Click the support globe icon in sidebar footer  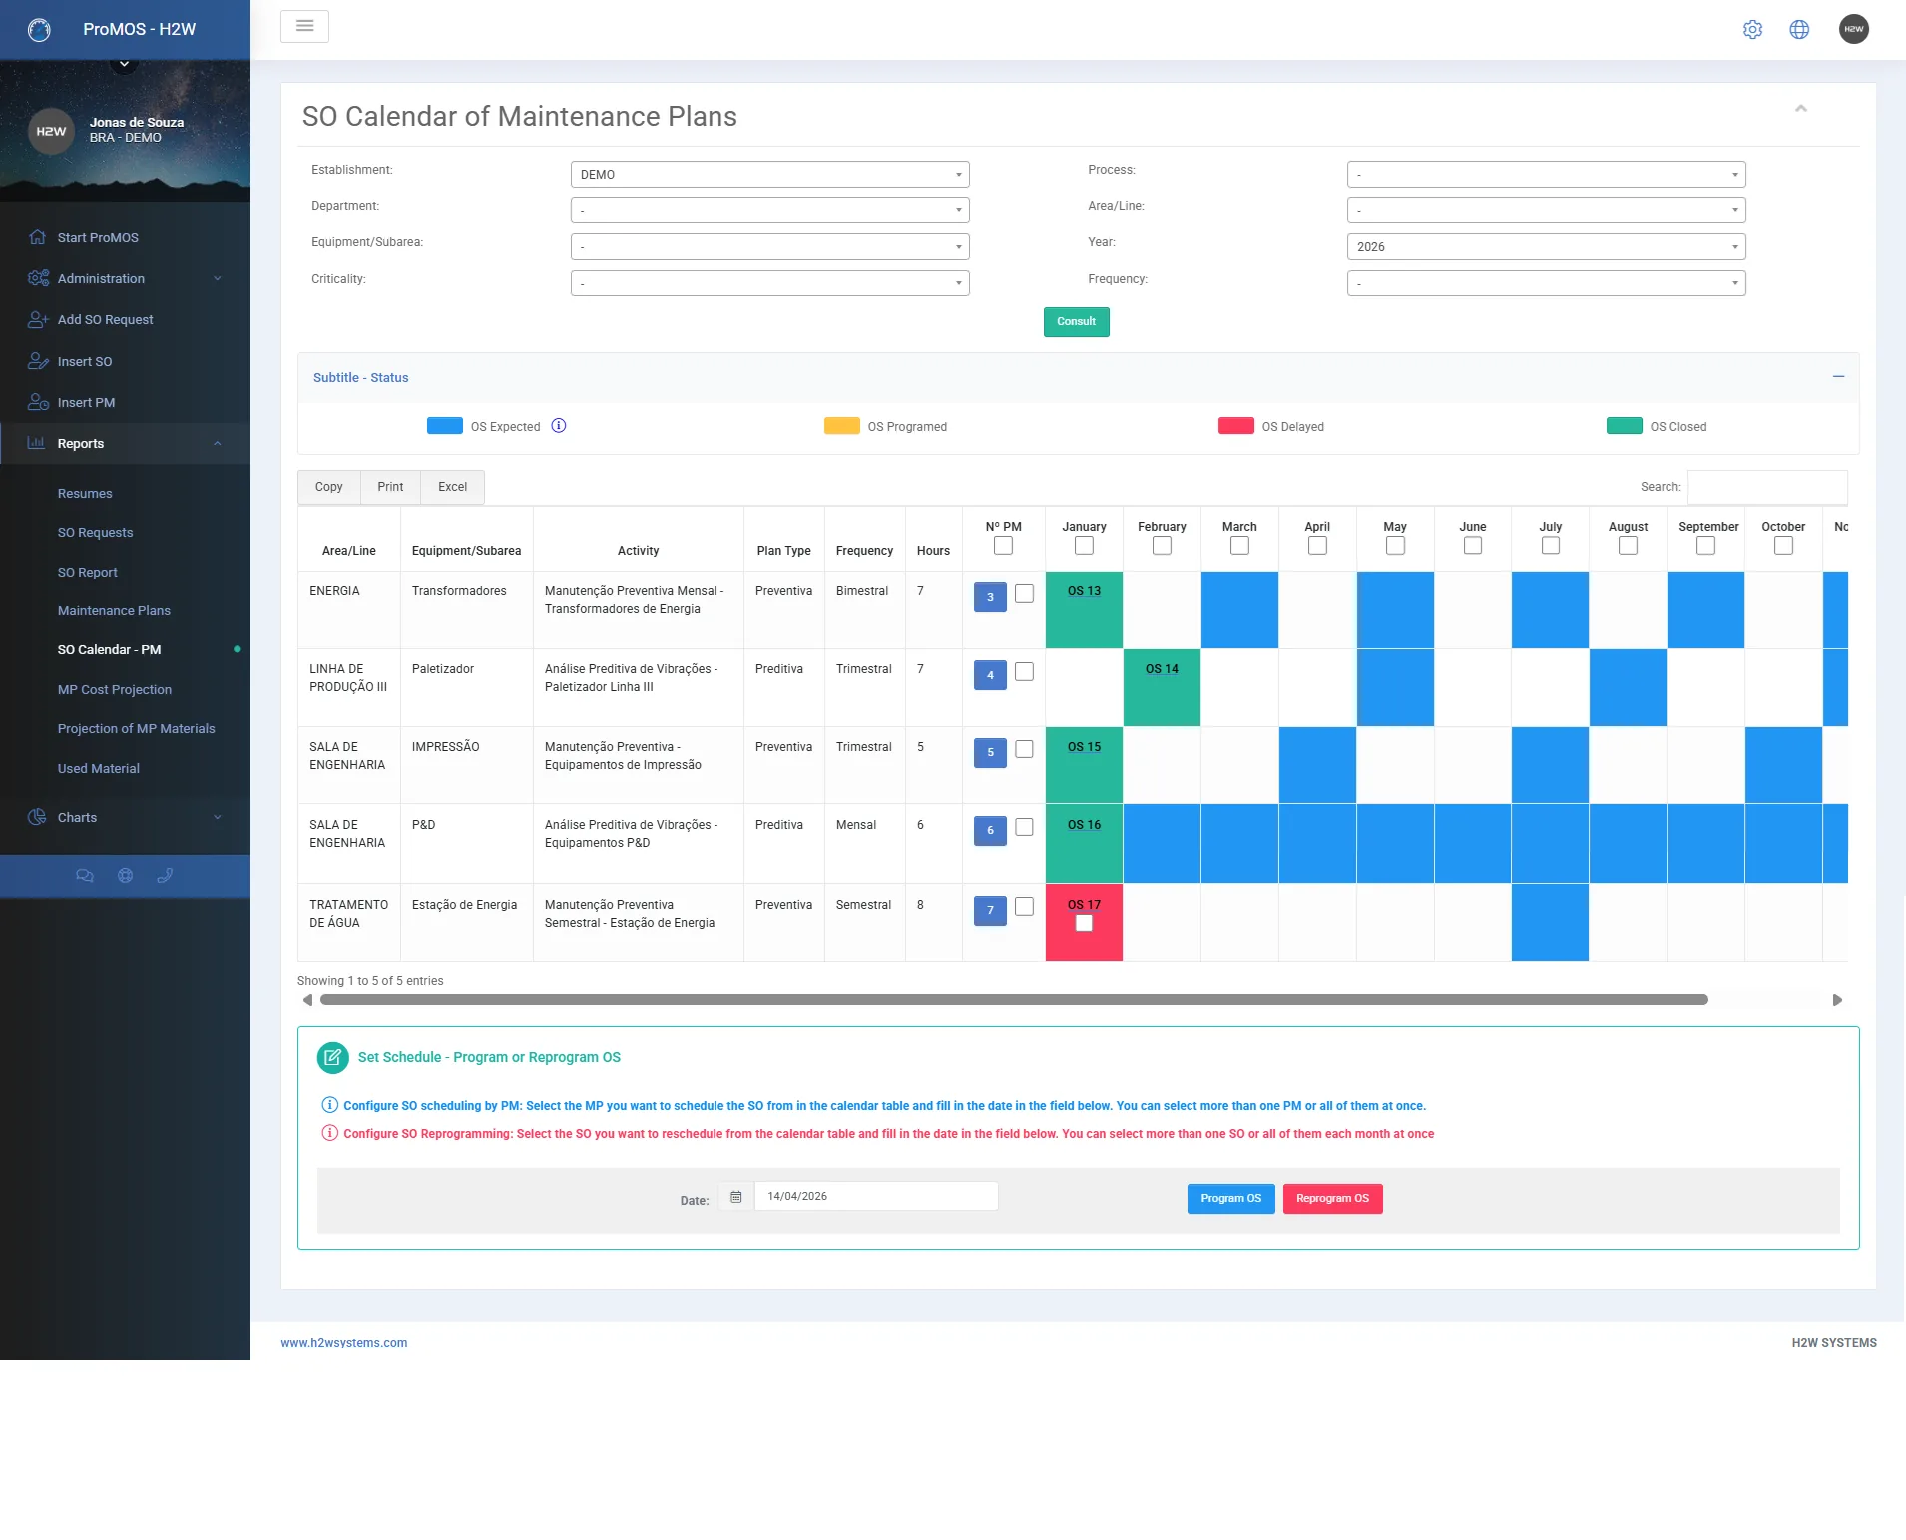125,876
